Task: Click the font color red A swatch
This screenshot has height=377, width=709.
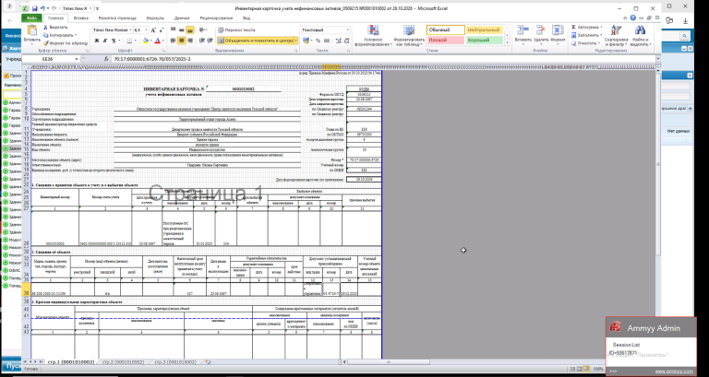Action: (157, 41)
